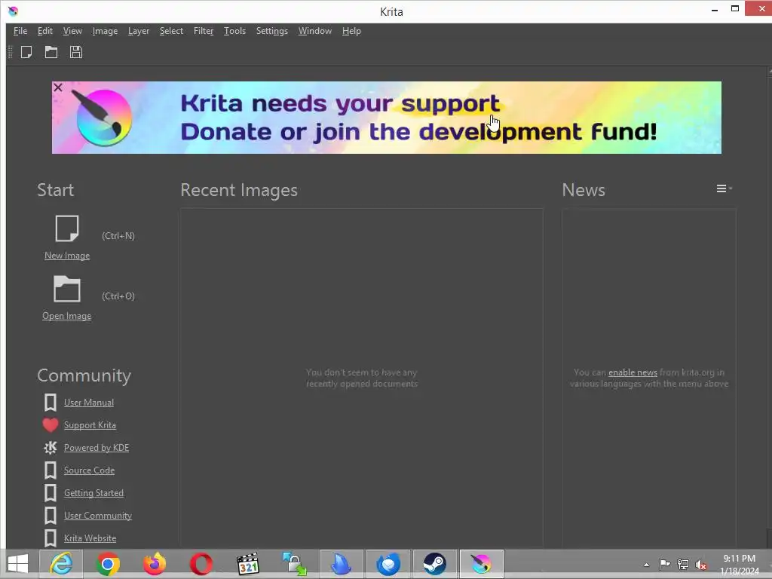Click the red heart Support Krita icon
Screen dimensions: 772x579
click(51, 425)
